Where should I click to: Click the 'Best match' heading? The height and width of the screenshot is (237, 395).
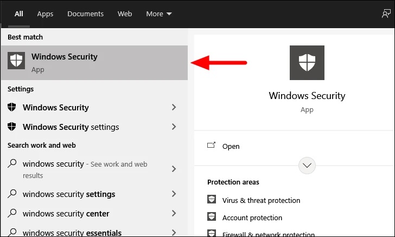tap(25, 37)
